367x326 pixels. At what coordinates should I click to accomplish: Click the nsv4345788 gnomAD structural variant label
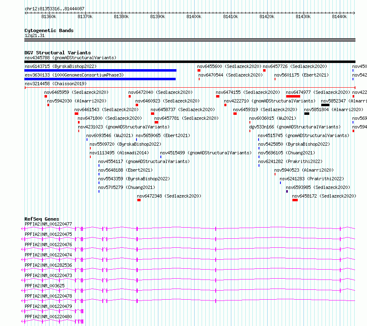click(71, 58)
